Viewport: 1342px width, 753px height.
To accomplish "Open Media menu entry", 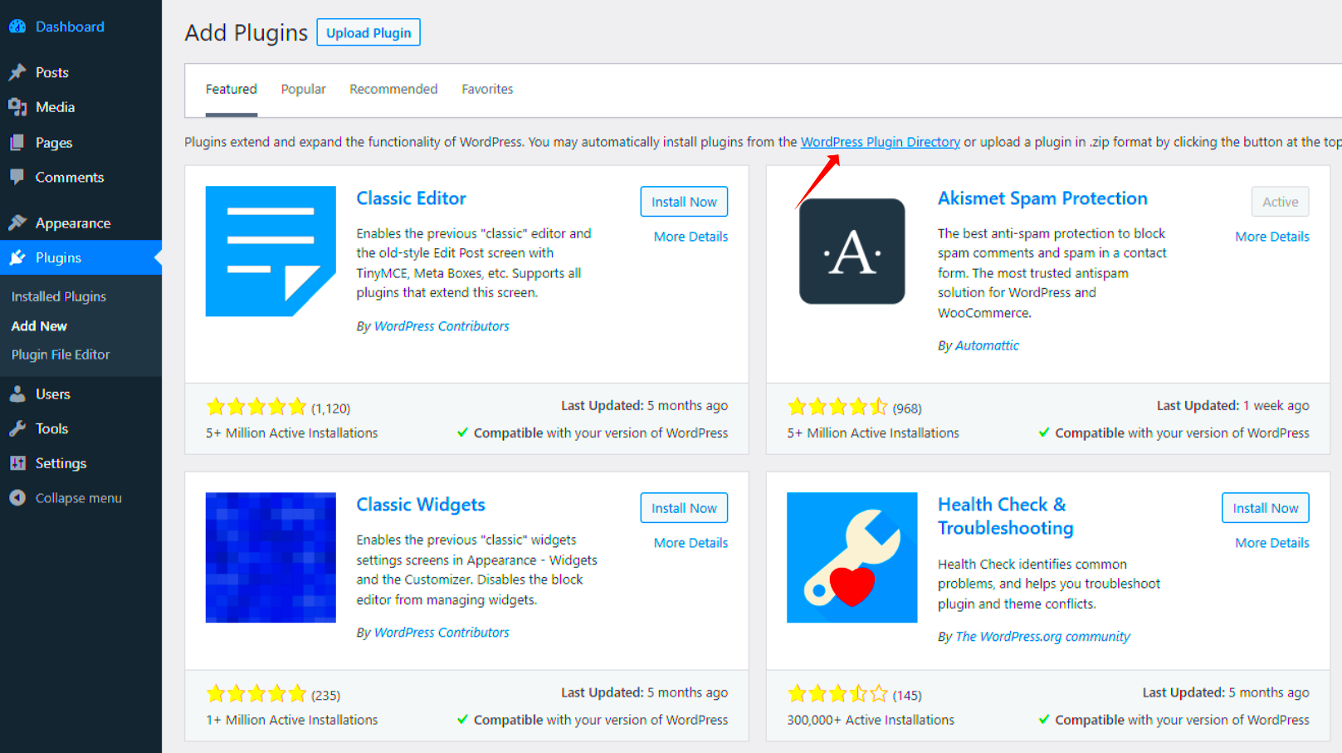I will (x=55, y=107).
